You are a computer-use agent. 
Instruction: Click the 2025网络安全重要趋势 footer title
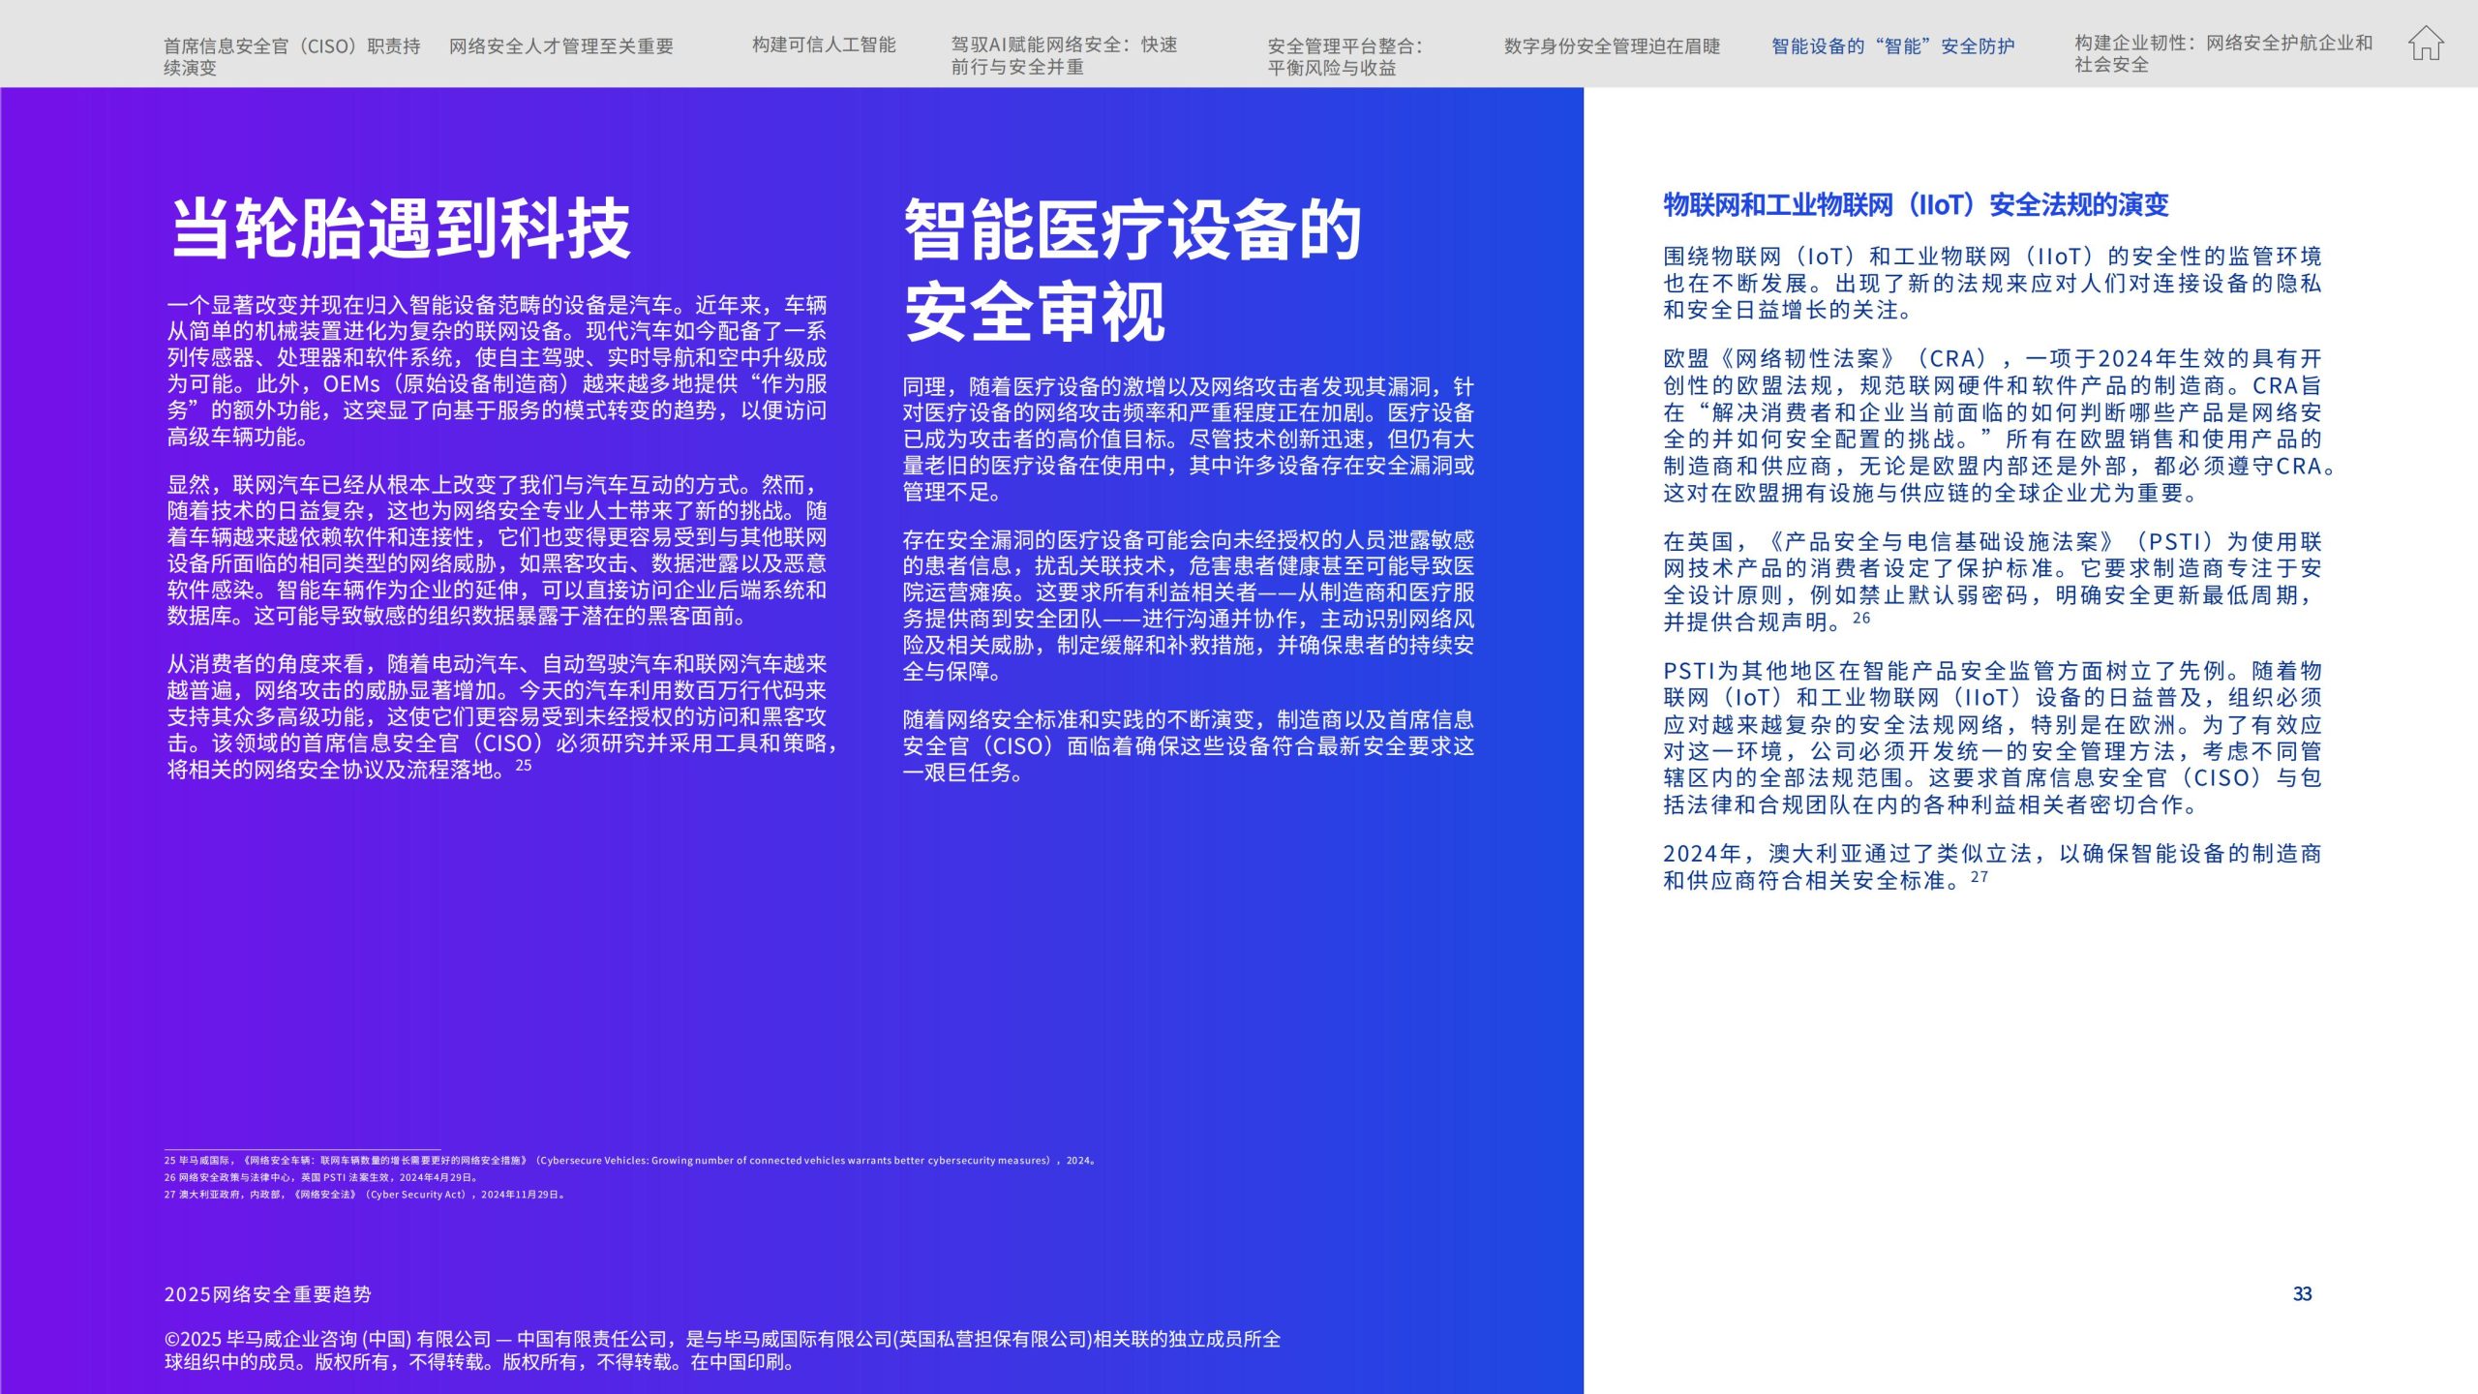click(x=268, y=1294)
